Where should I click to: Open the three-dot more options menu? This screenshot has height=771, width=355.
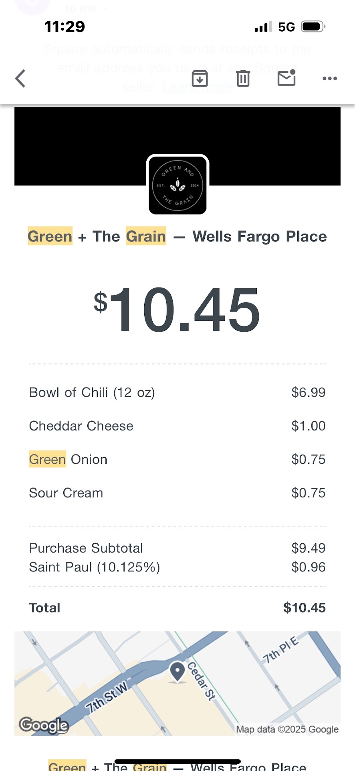329,78
